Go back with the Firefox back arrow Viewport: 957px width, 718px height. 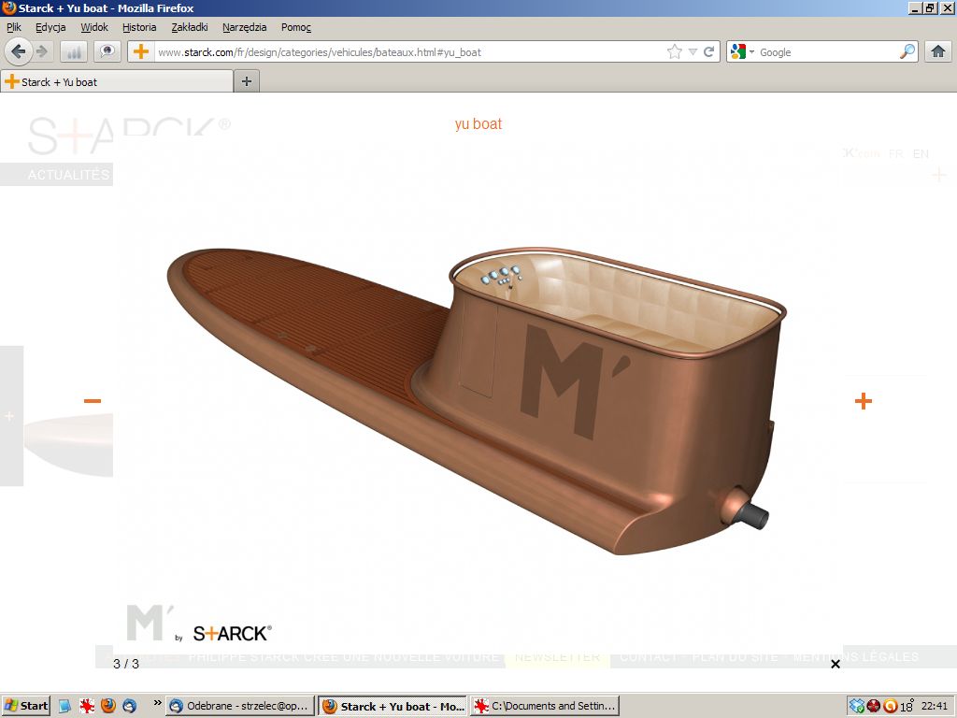[x=19, y=52]
